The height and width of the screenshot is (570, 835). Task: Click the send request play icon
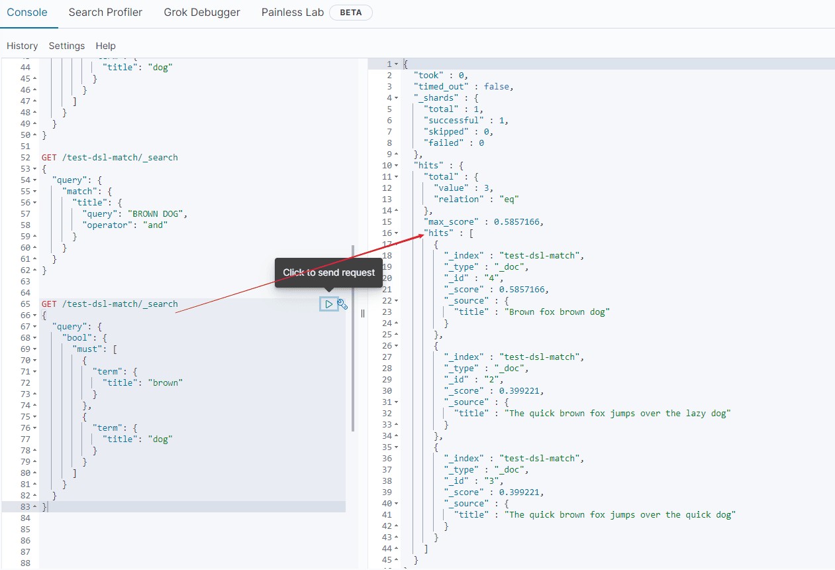tap(328, 304)
